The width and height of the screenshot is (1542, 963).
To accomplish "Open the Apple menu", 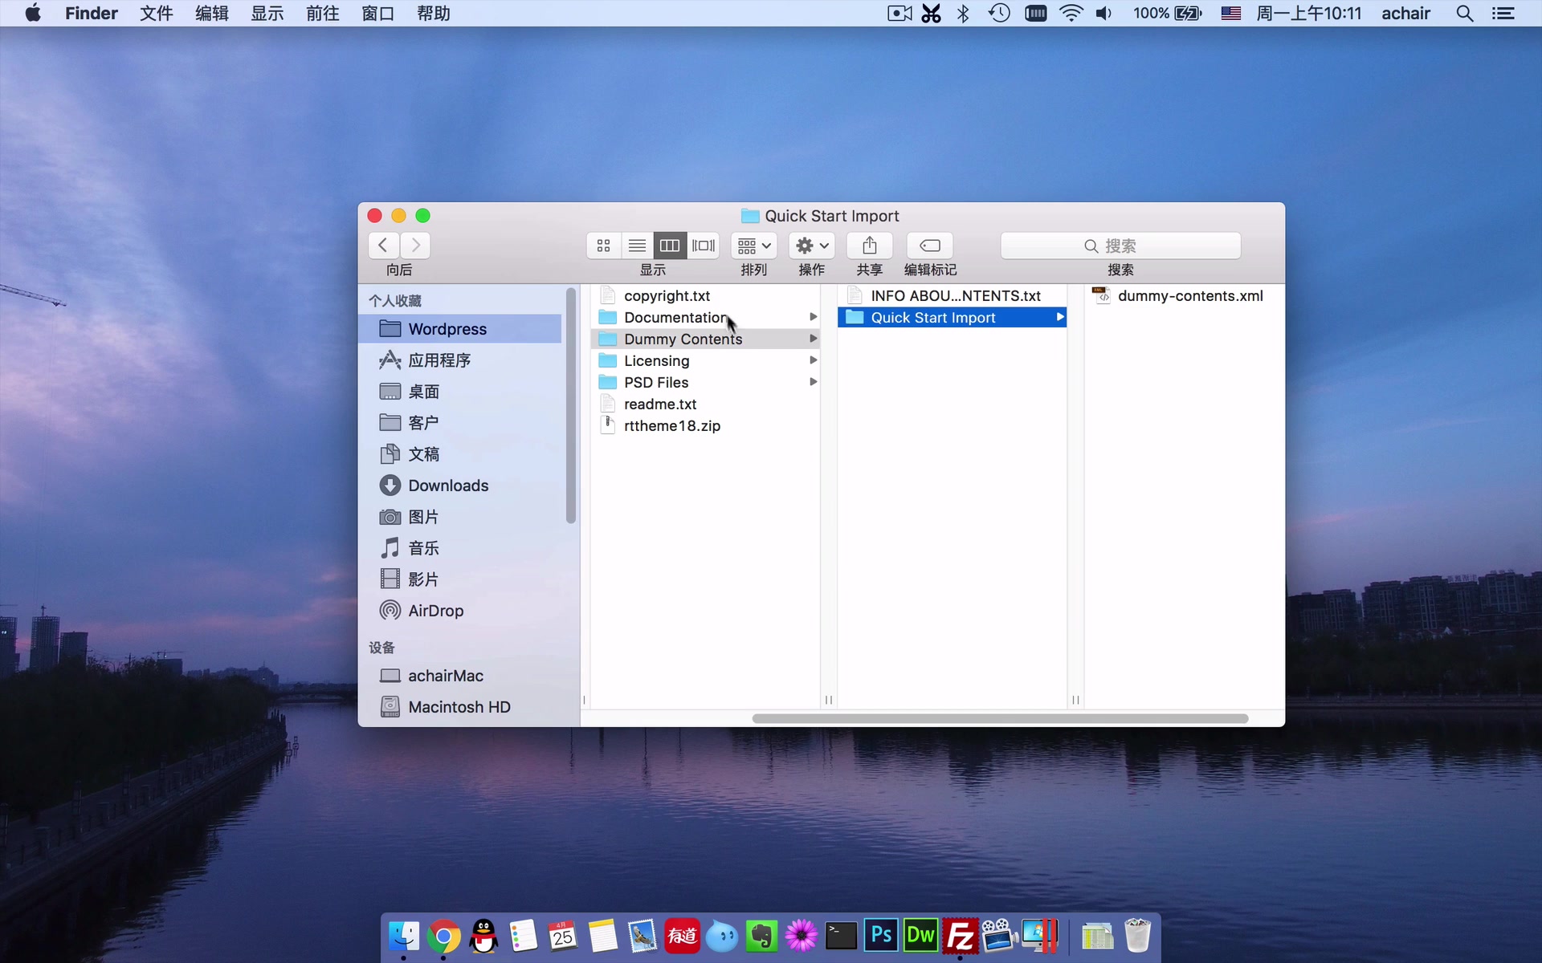I will (x=33, y=14).
